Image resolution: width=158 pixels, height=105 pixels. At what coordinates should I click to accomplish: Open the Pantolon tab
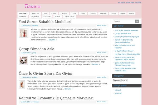coord(23,17)
